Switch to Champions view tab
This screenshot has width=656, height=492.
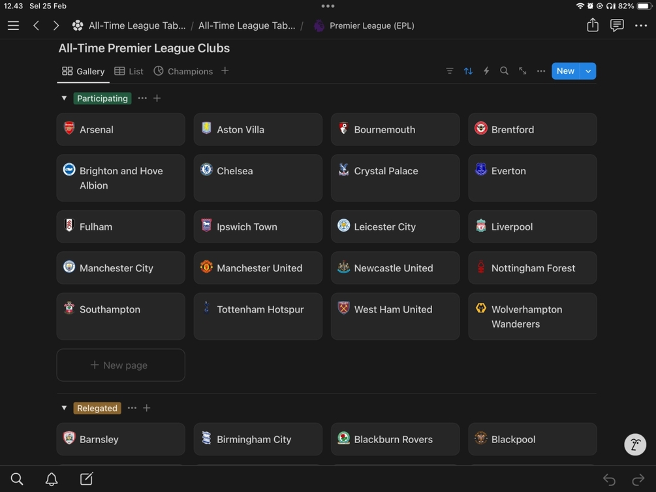pos(183,72)
